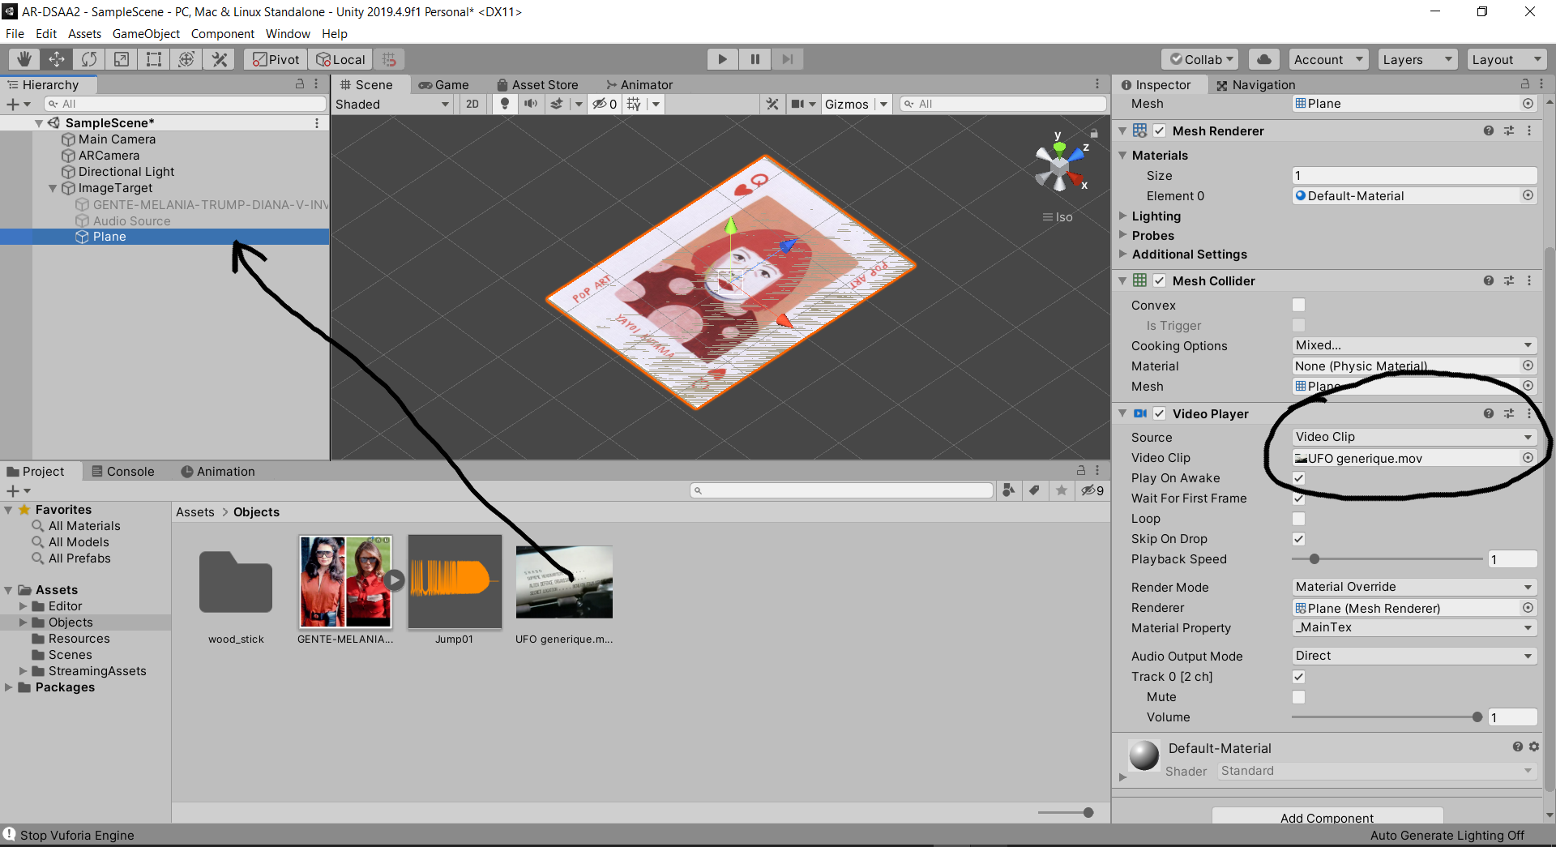Open the Collab dropdown
Viewport: 1556px width, 847px height.
click(1200, 59)
